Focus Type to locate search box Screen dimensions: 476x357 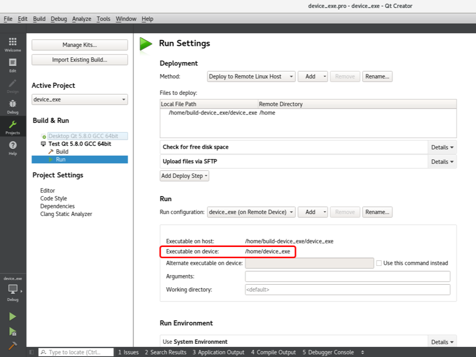[76, 352]
